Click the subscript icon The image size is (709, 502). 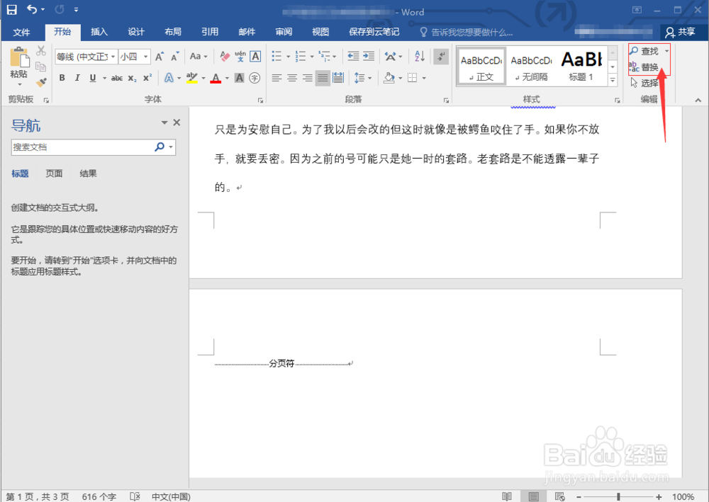132,77
